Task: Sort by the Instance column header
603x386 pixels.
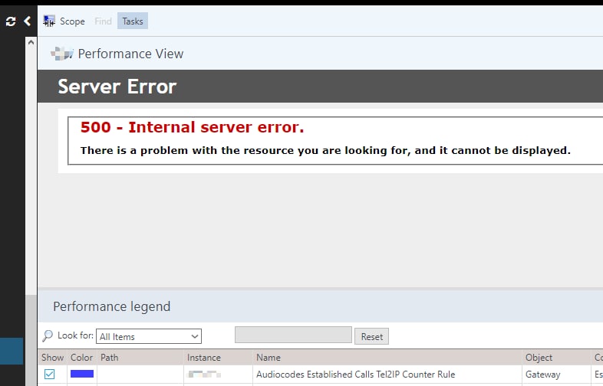Action: coord(219,358)
